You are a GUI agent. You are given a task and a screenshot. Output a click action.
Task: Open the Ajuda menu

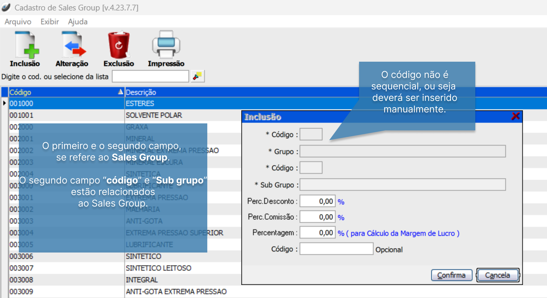point(78,22)
